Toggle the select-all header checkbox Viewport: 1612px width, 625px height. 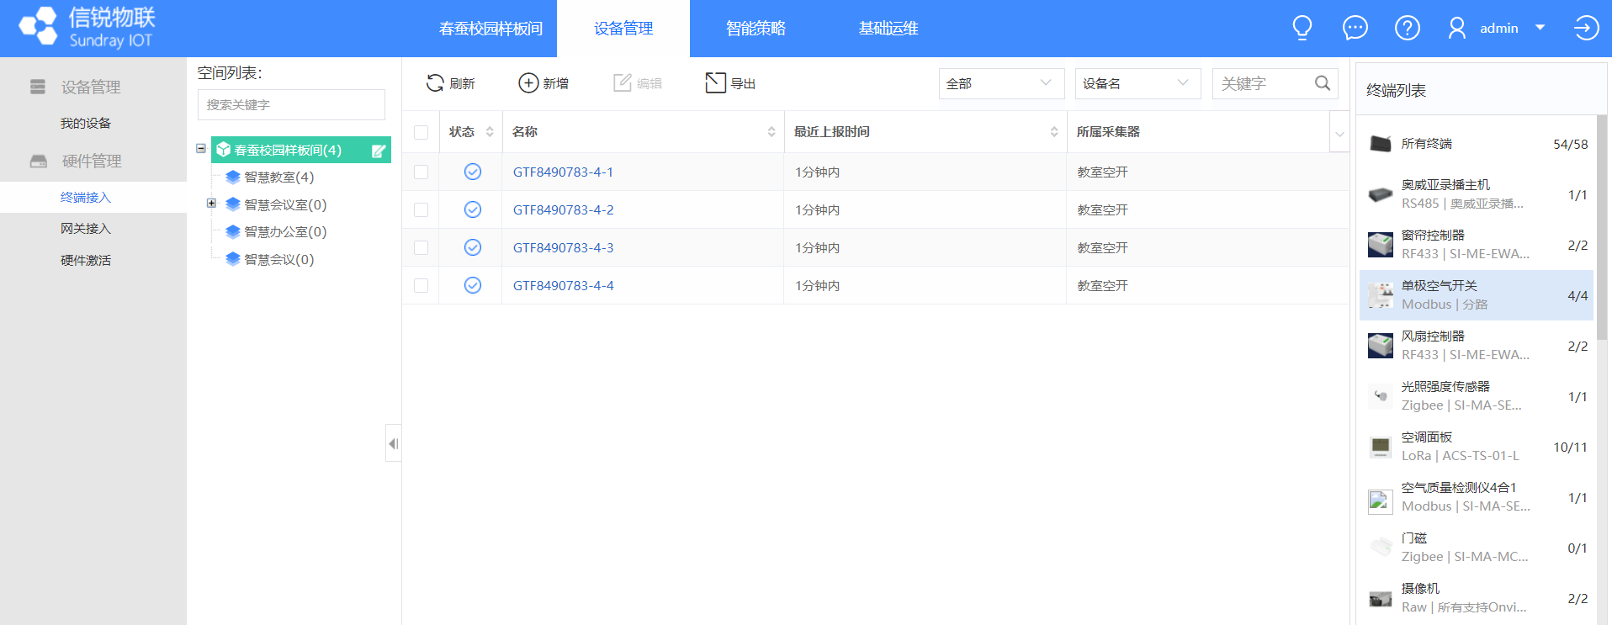[x=422, y=132]
